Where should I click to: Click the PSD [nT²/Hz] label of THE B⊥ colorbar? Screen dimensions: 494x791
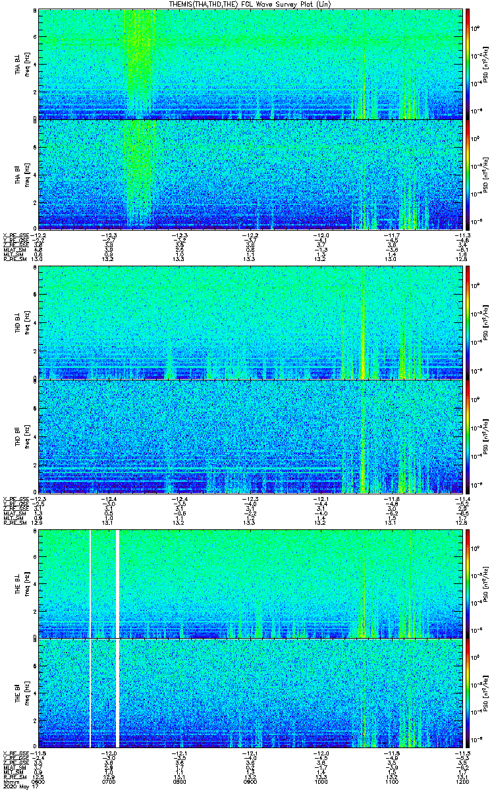(485, 584)
